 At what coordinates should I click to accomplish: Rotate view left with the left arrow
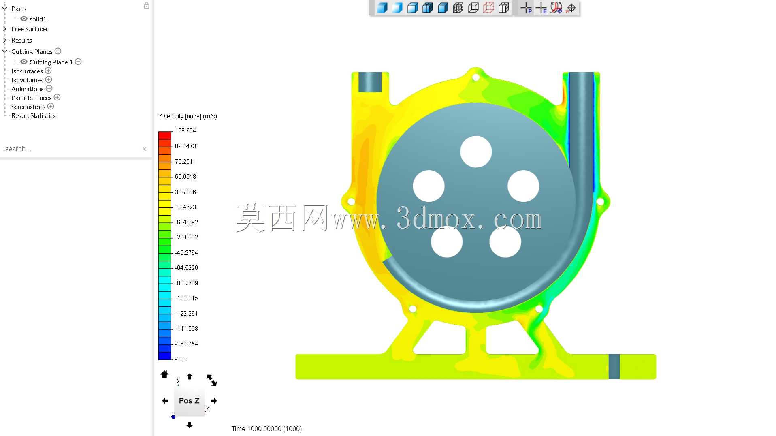(x=165, y=401)
